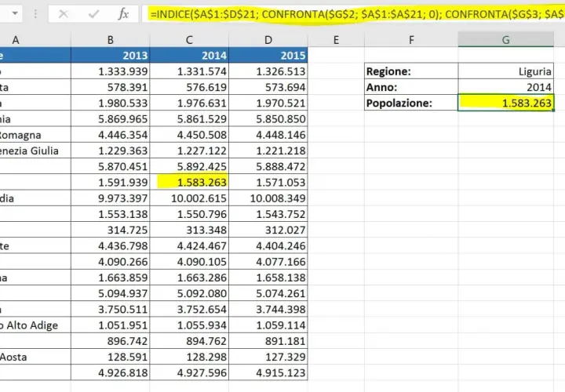Select cell with value 1.227.122
The image size is (565, 392).
189,151
